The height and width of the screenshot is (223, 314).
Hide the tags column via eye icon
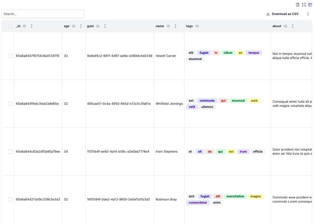pos(197,26)
